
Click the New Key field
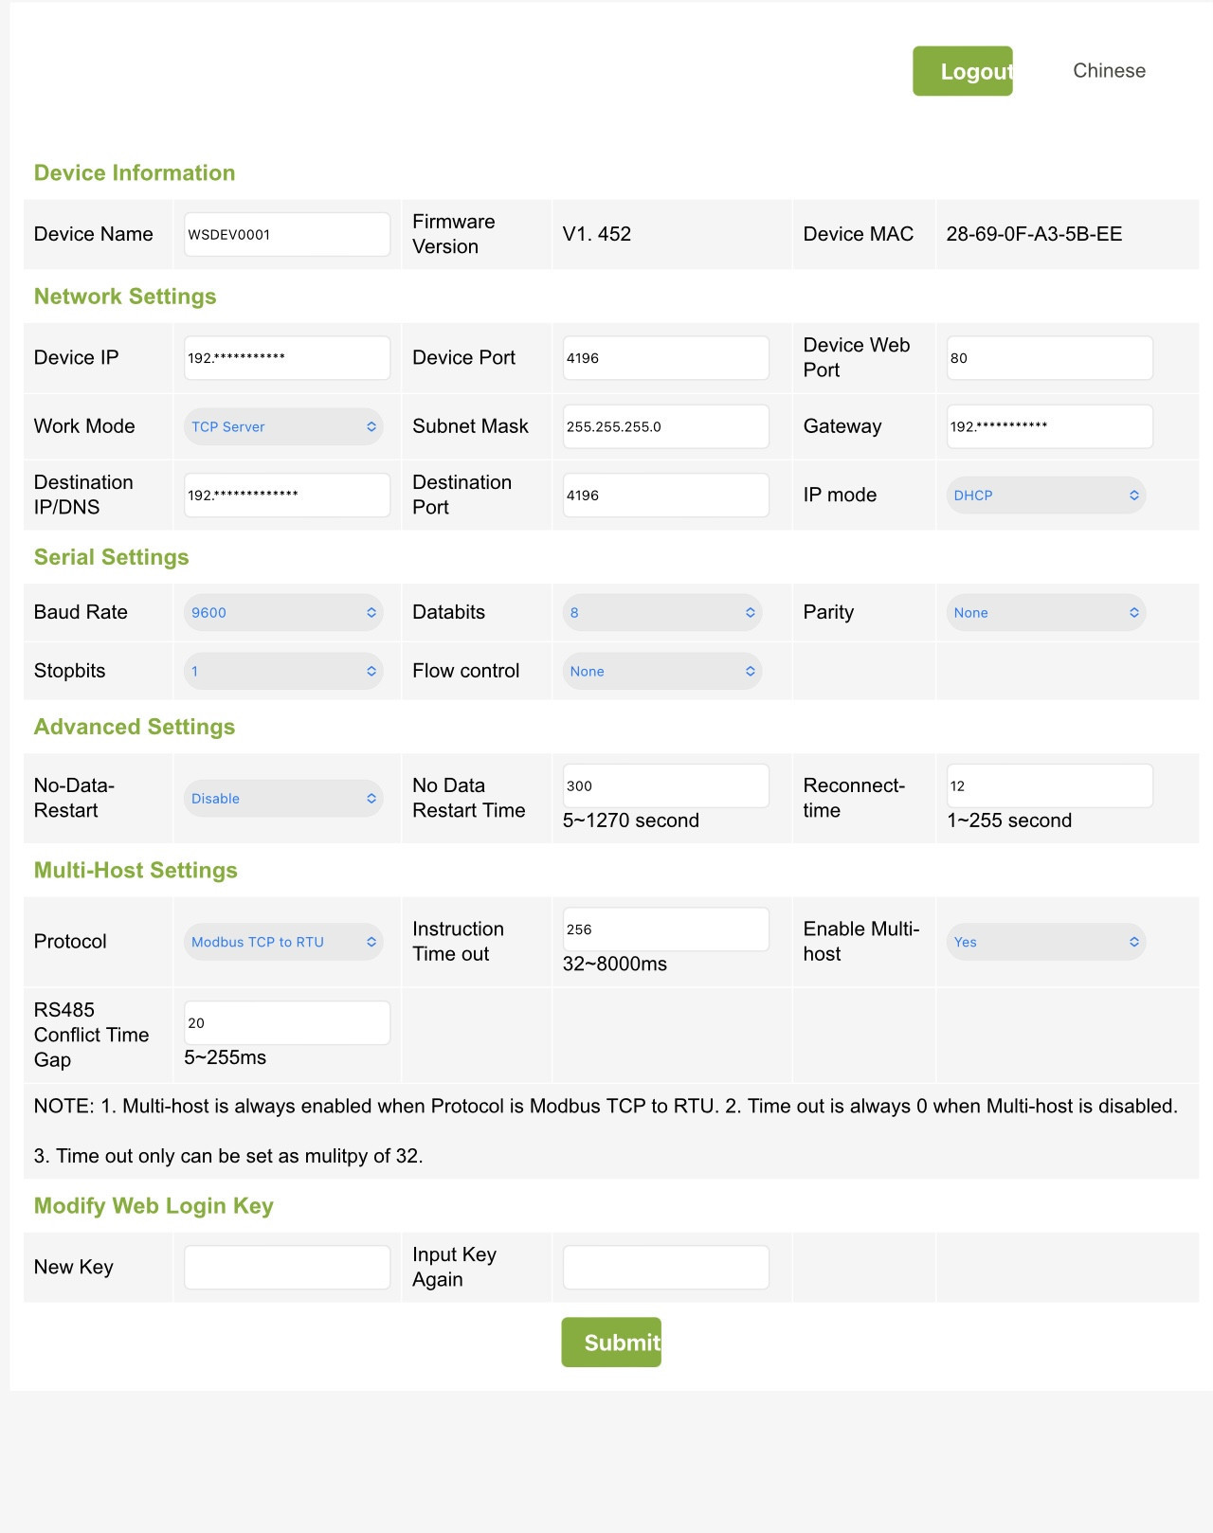click(287, 1268)
